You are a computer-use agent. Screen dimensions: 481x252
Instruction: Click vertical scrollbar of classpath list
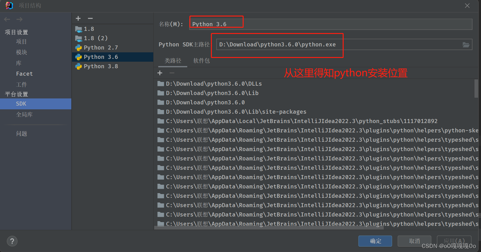click(476, 88)
